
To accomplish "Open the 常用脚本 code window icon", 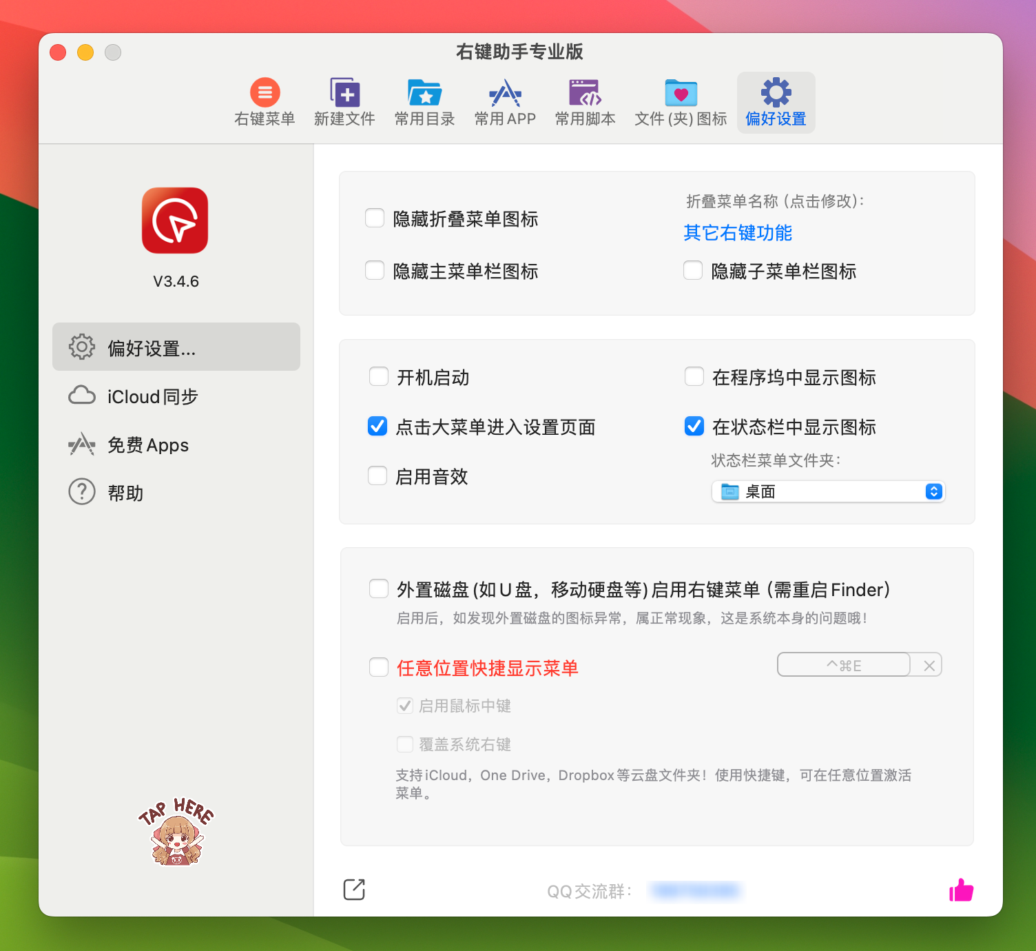I will 585,92.
